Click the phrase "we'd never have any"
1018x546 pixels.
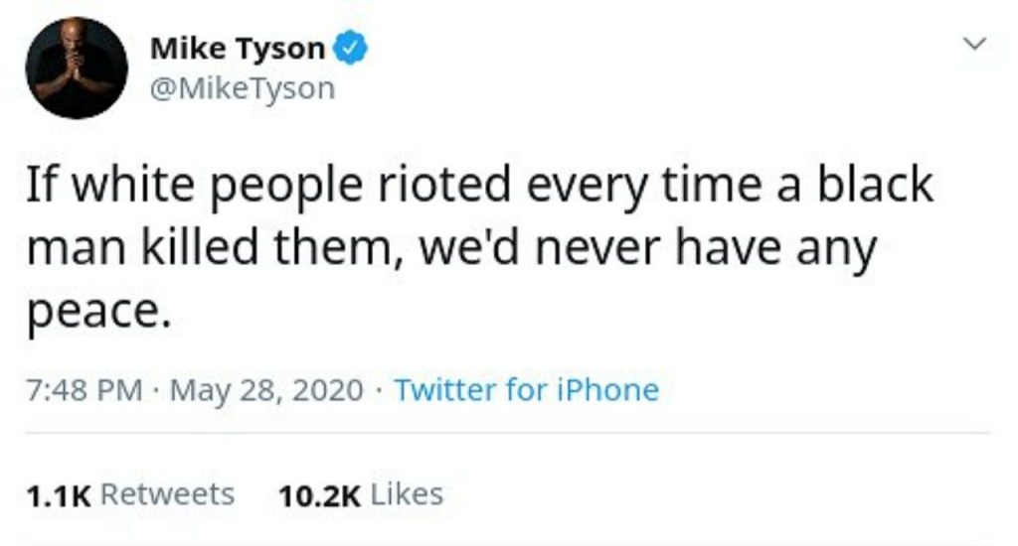tap(646, 248)
